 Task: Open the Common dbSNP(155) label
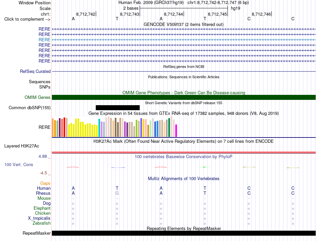pyautogui.click(x=29, y=108)
